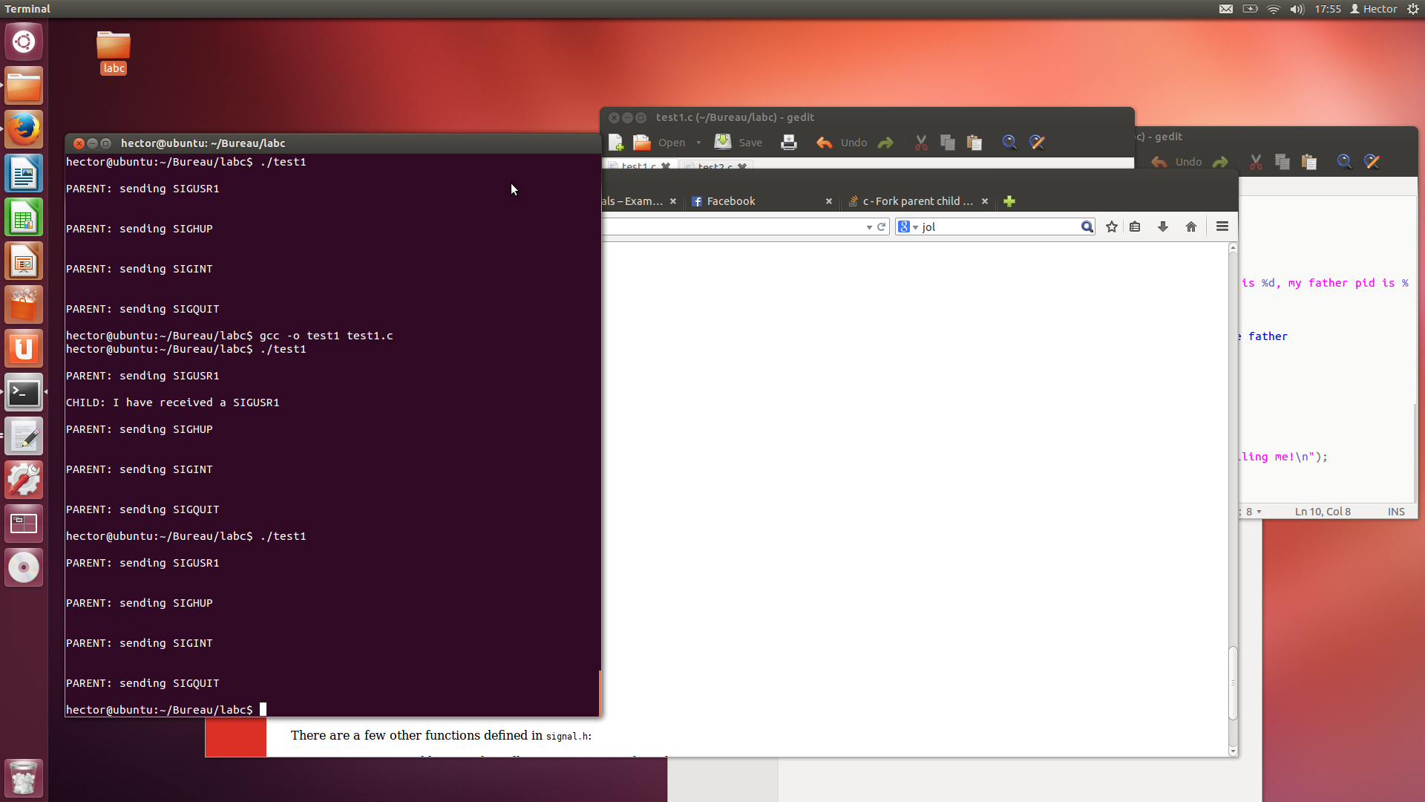Print the document from test1.c gedit toolbar
The height and width of the screenshot is (802, 1425).
(x=789, y=142)
